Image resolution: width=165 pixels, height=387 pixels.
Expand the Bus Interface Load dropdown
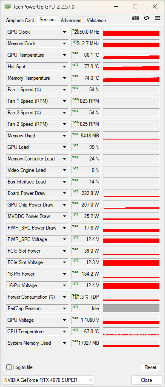64,182
